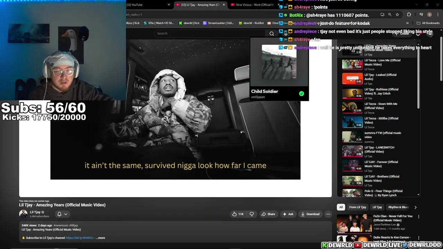Image resolution: width=443 pixels, height=249 pixels.
Task: Show more filter chips arrow
Action: click(x=415, y=207)
